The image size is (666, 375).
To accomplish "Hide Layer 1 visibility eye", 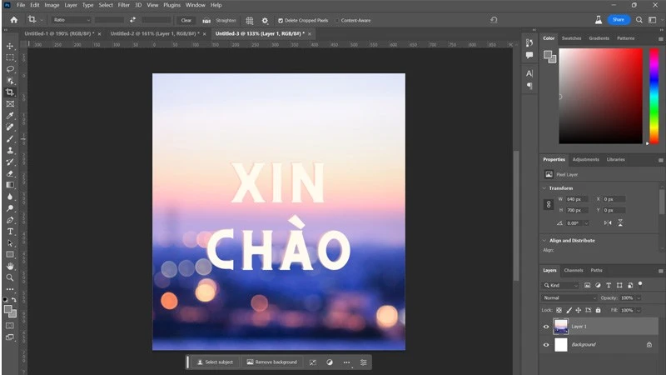I will (546, 327).
